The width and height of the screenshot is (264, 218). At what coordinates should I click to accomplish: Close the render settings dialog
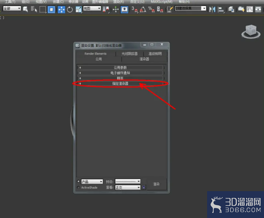(x=162, y=45)
